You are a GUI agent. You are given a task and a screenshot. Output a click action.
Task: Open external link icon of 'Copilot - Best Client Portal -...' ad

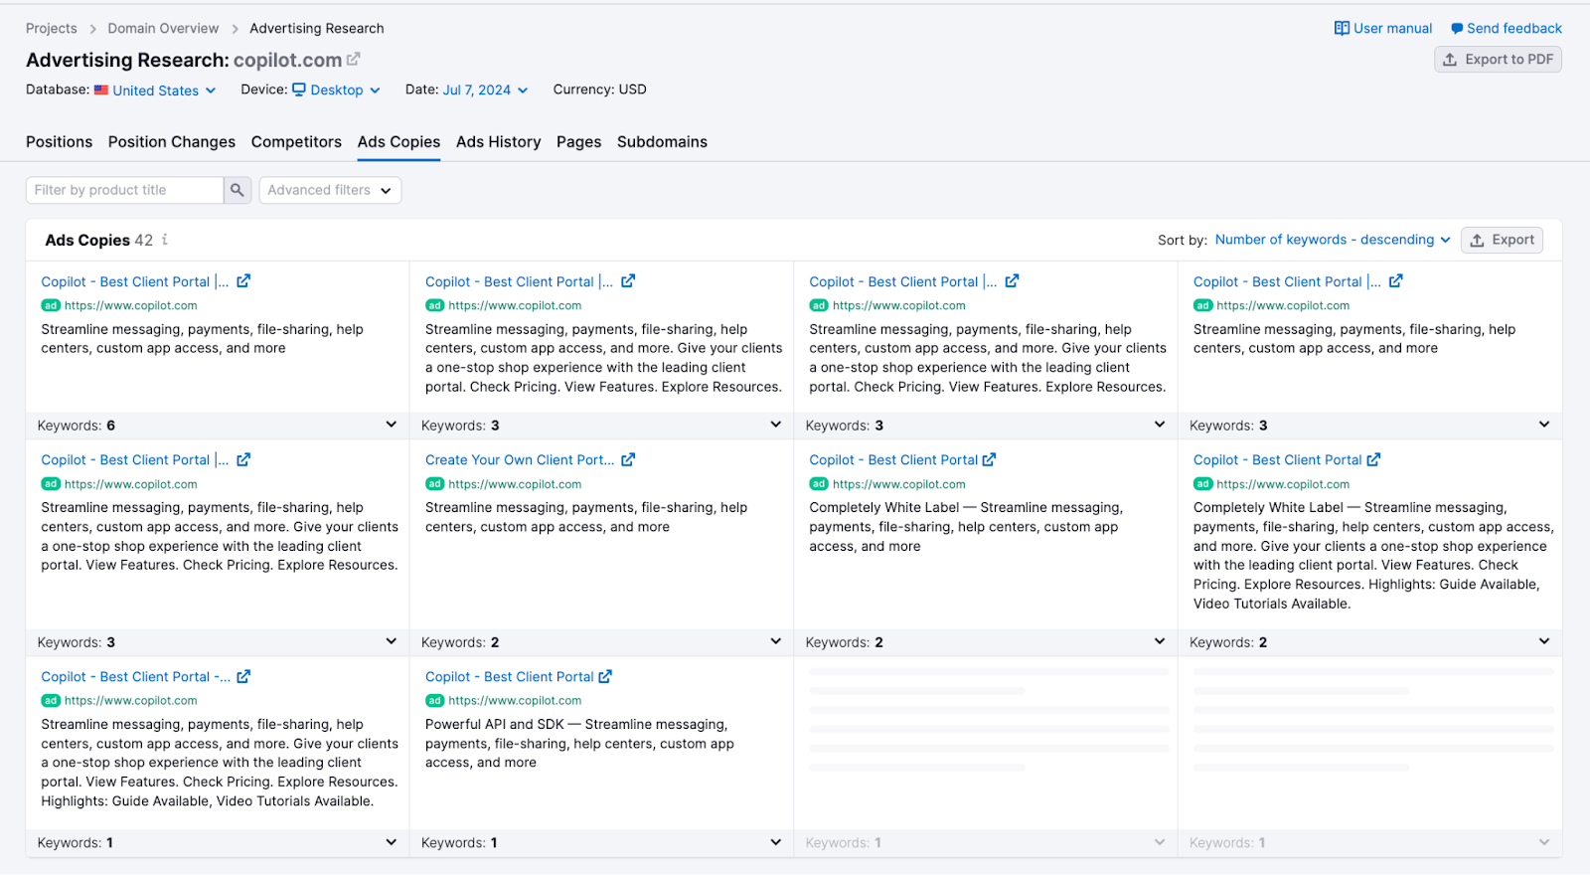(x=243, y=676)
